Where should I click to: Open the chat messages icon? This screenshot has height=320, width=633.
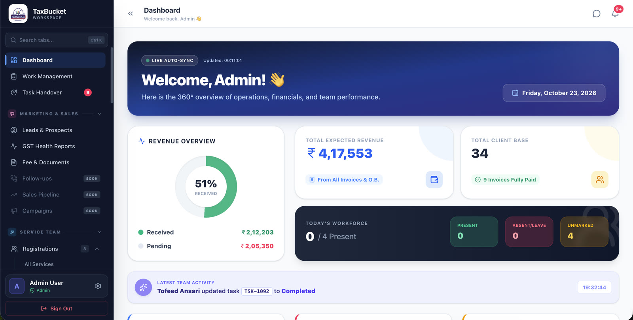pyautogui.click(x=597, y=14)
